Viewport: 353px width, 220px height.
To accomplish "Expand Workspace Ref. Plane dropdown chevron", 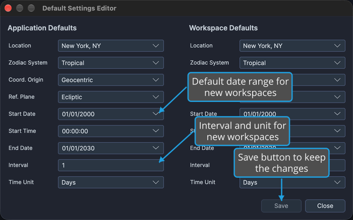I will tap(337, 97).
